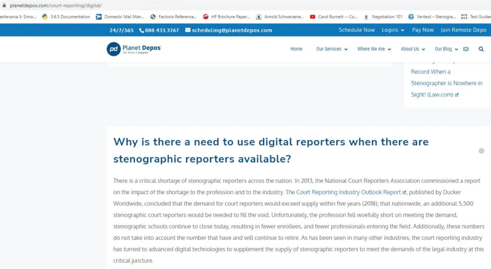Collapse the digital reporters FAQ section
This screenshot has width=491, height=269.
(481, 151)
